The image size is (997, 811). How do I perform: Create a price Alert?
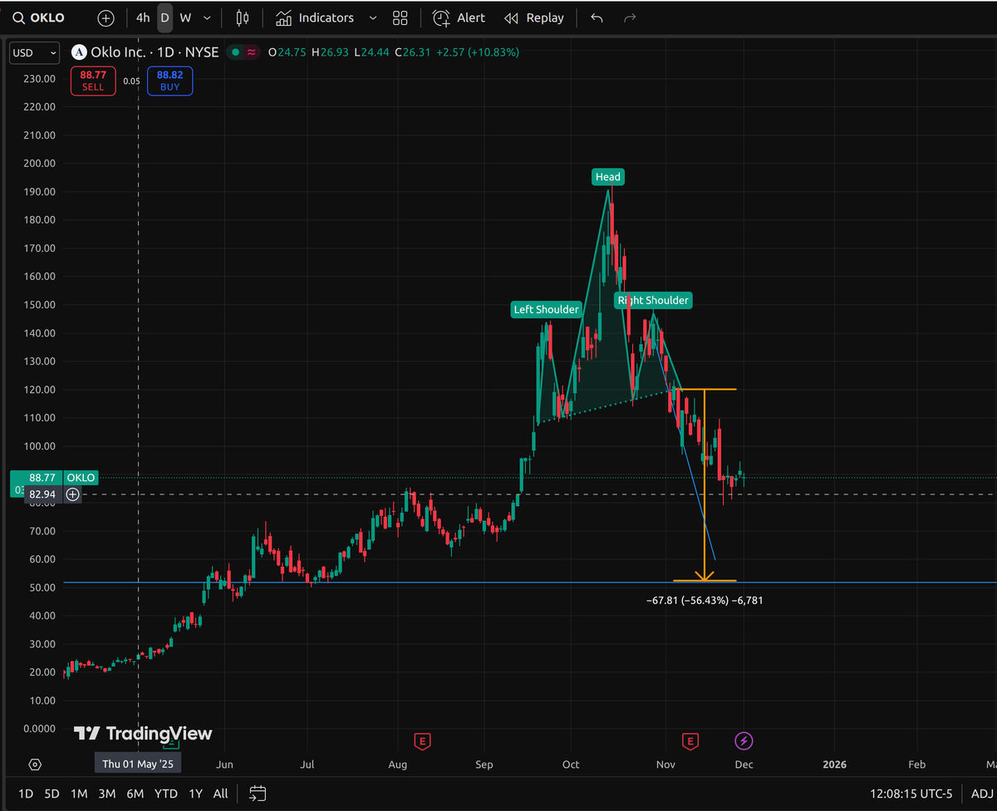coord(459,17)
